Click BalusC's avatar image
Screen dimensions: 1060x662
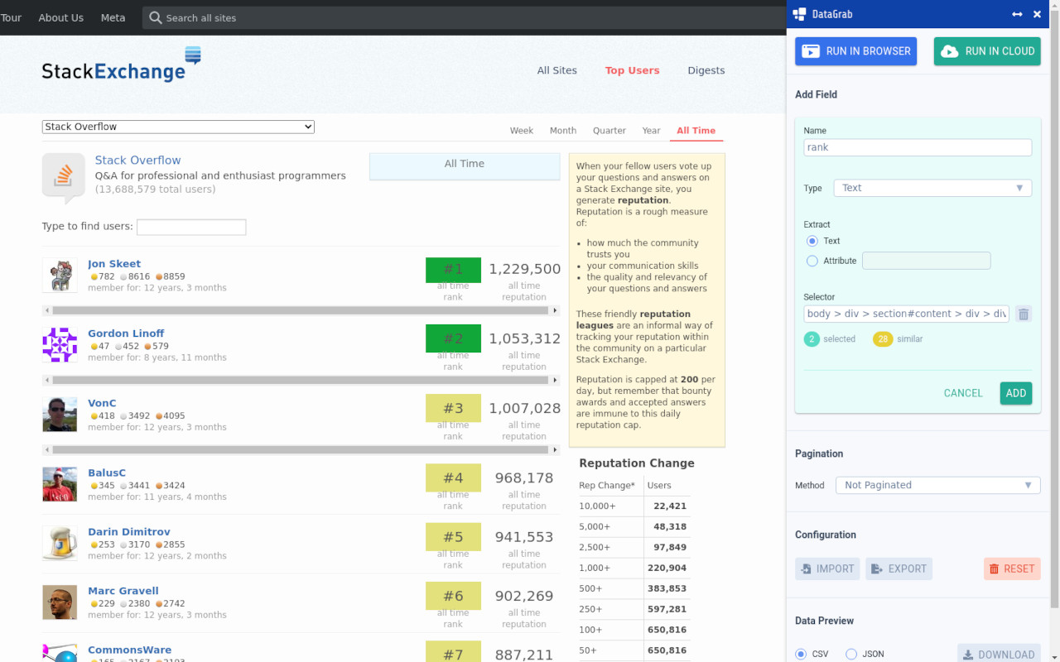[60, 484]
